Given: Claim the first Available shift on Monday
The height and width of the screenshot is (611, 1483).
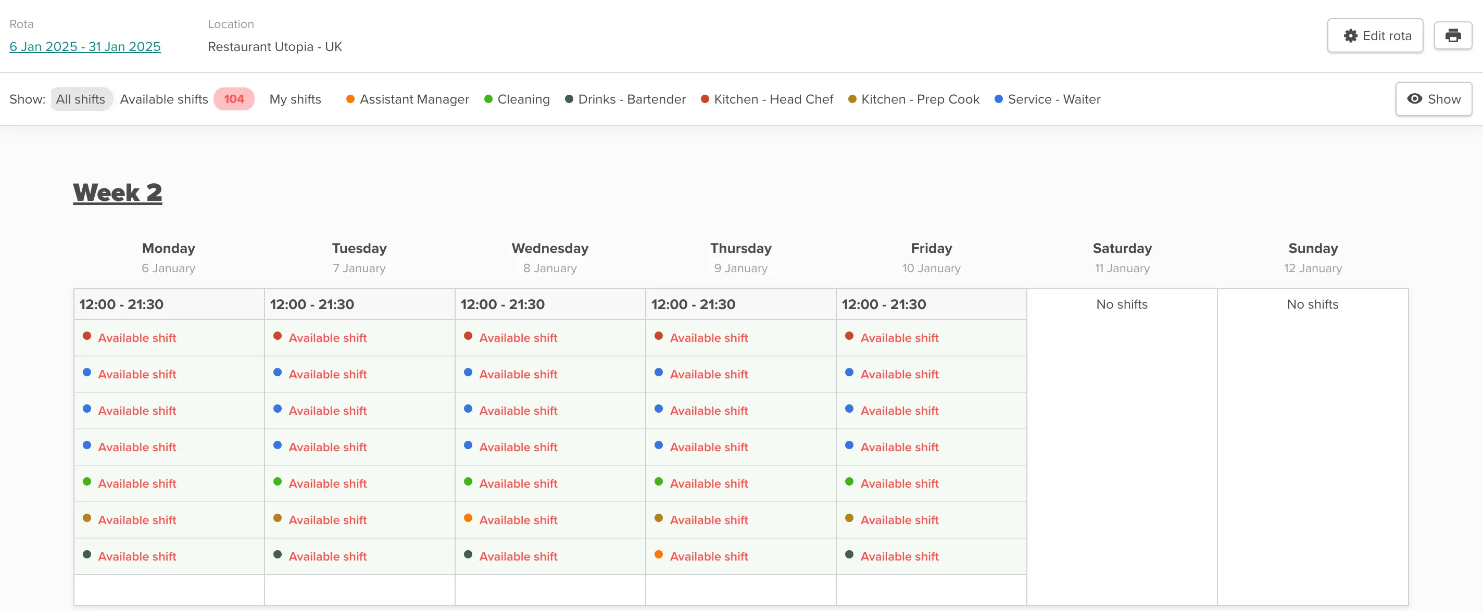Looking at the screenshot, I should [137, 338].
